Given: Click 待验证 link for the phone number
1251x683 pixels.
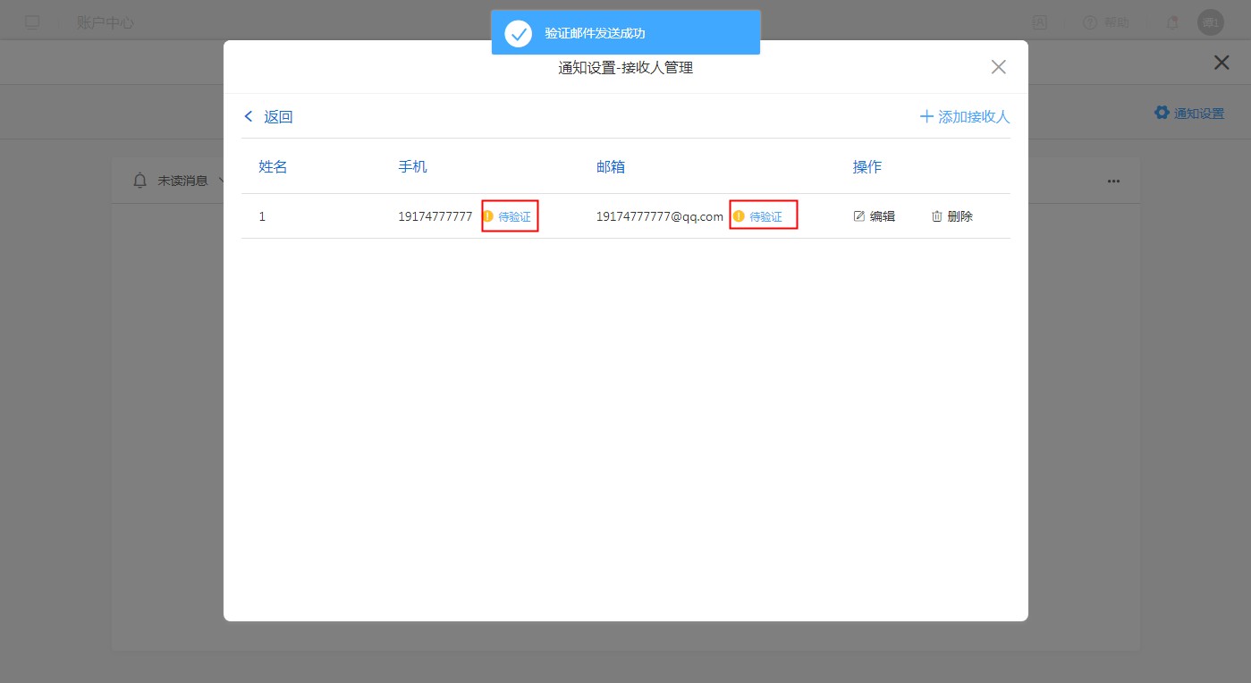Looking at the screenshot, I should [x=514, y=217].
